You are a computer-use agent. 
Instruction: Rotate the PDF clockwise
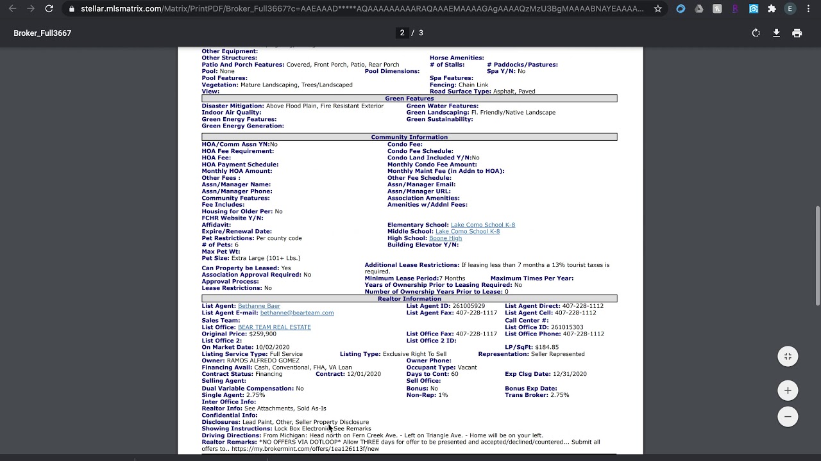[x=756, y=33]
